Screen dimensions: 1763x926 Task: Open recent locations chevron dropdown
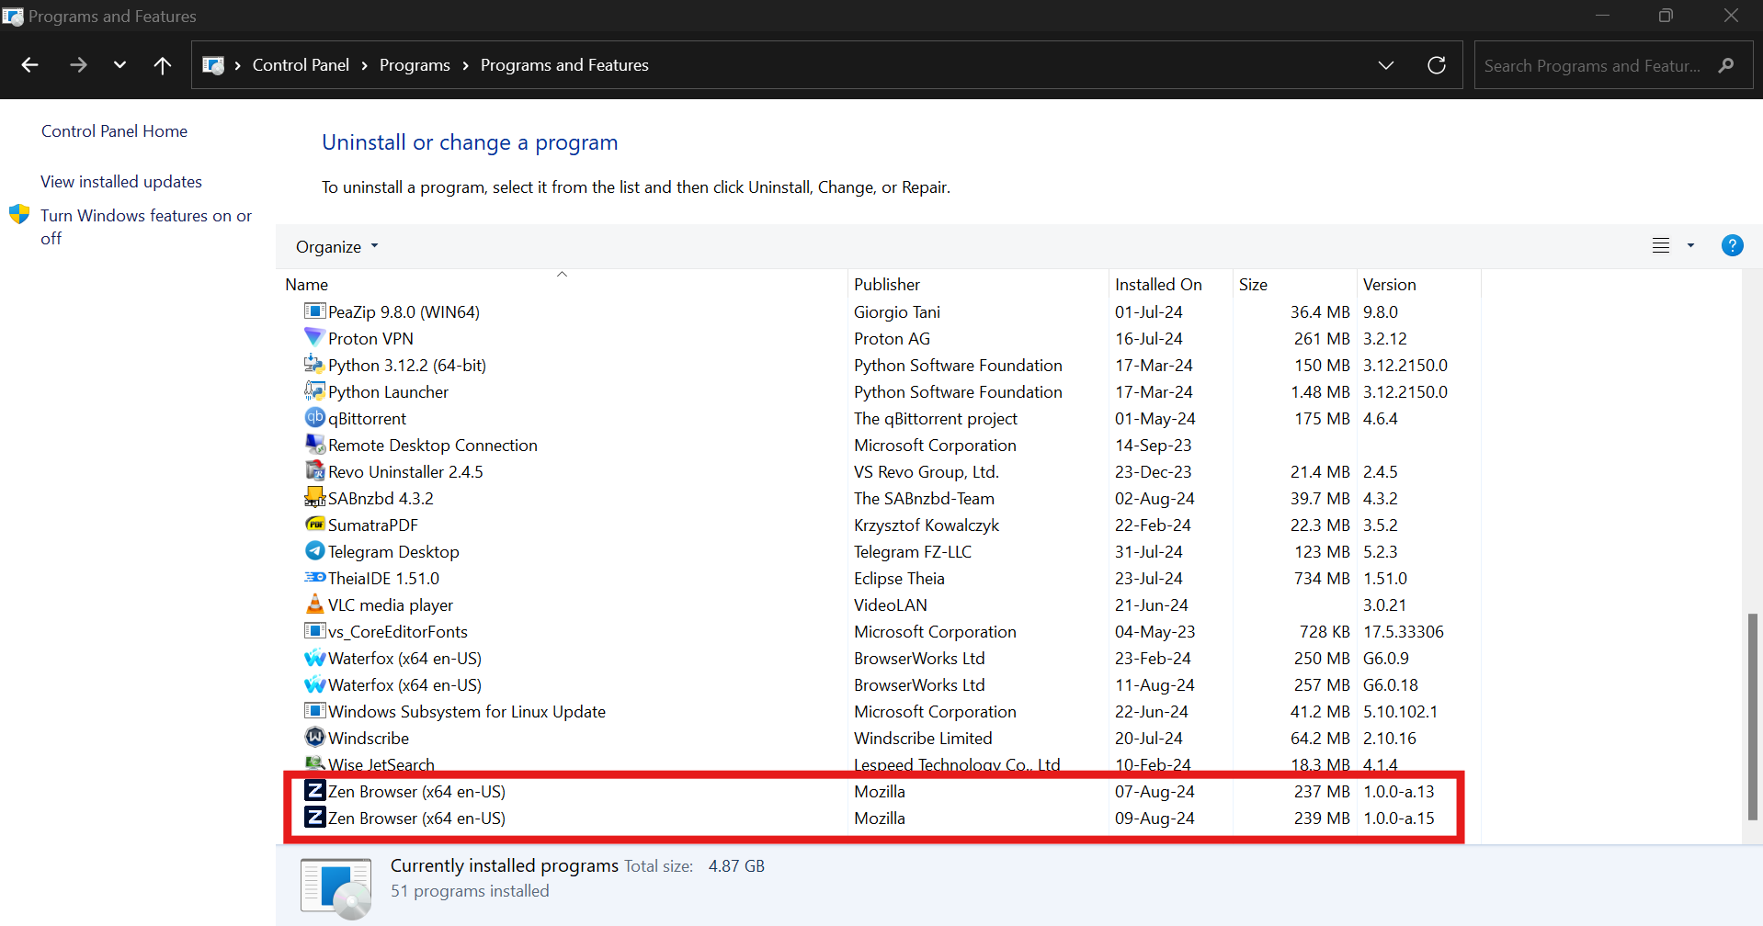119,65
